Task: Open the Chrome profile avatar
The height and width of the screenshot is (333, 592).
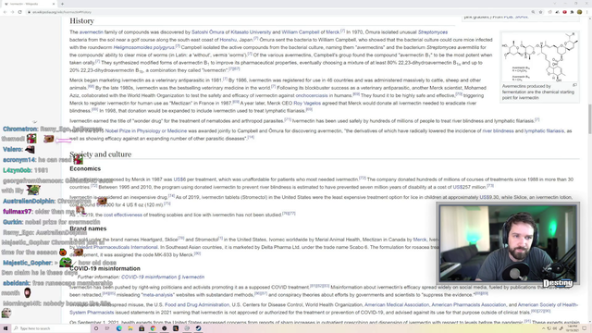Action: coord(579,12)
